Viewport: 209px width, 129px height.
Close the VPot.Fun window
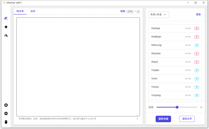click(x=203, y=3)
